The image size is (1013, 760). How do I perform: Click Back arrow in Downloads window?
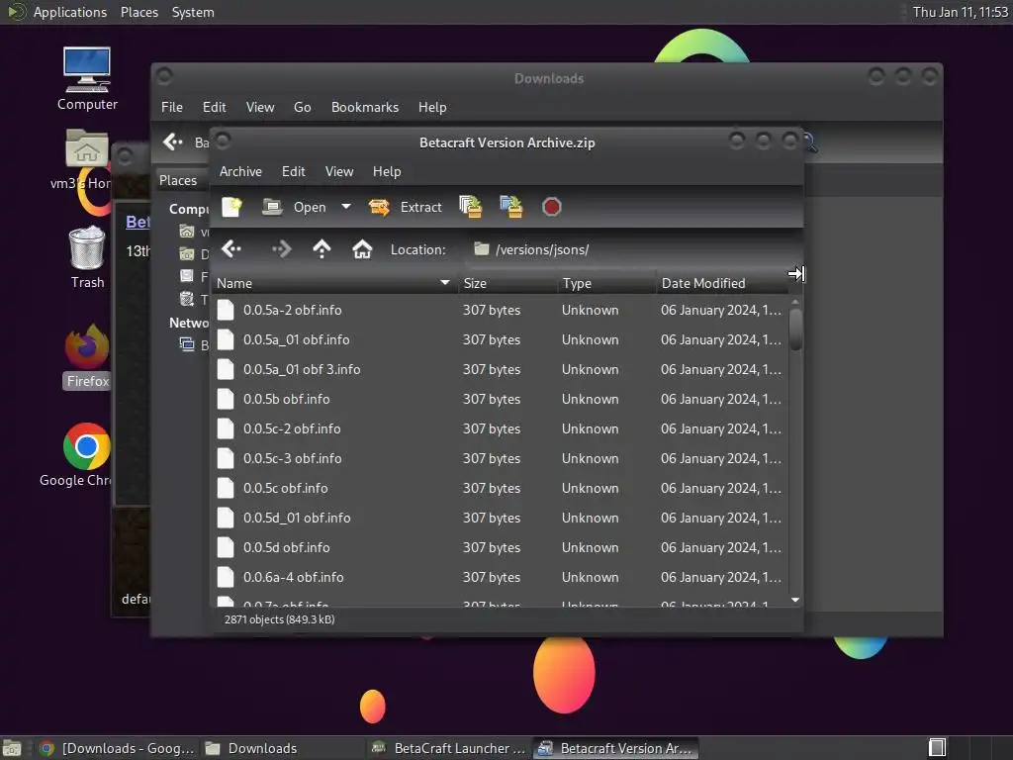coord(172,142)
